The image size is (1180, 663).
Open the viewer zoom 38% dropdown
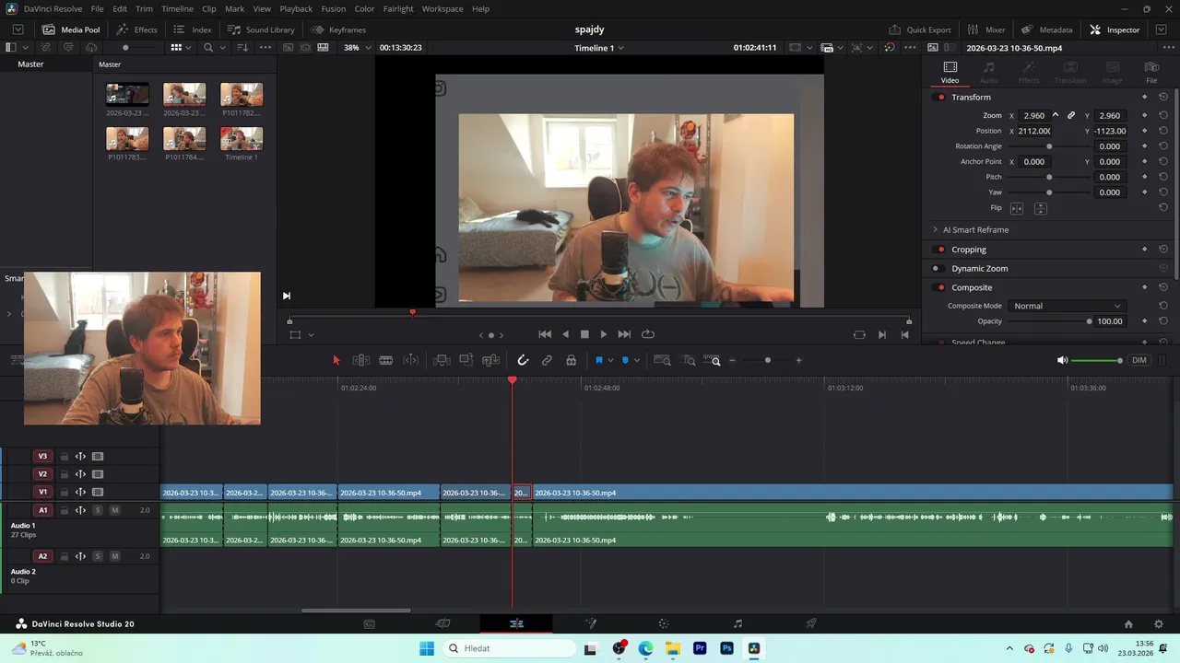pos(358,47)
